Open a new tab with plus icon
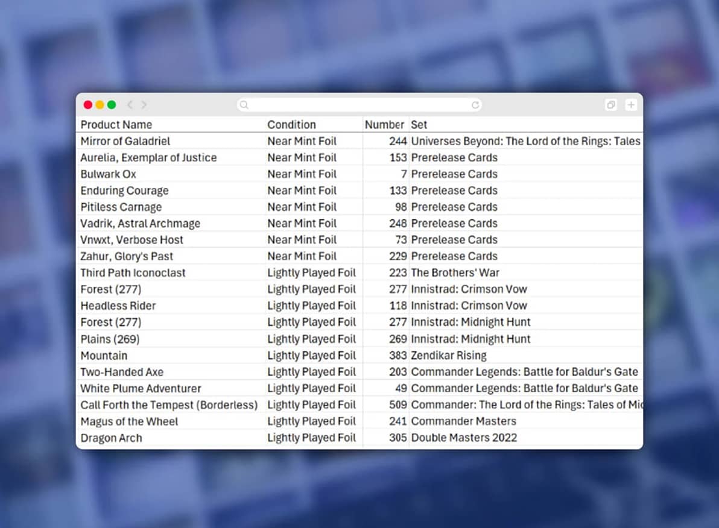The width and height of the screenshot is (719, 528). pos(631,105)
